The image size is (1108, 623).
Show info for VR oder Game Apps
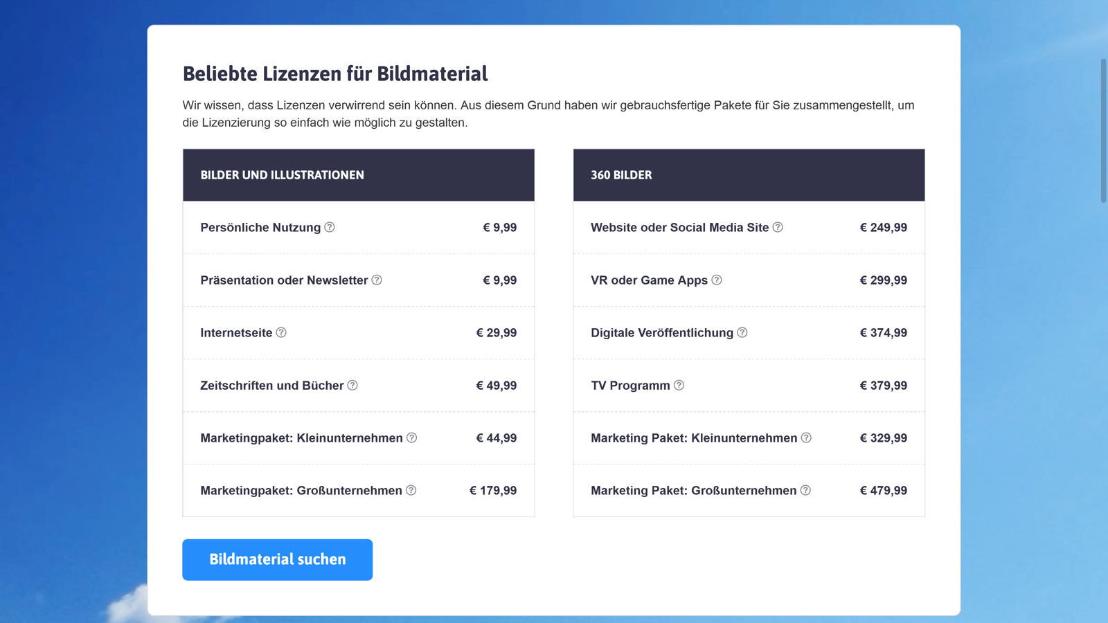click(x=717, y=280)
